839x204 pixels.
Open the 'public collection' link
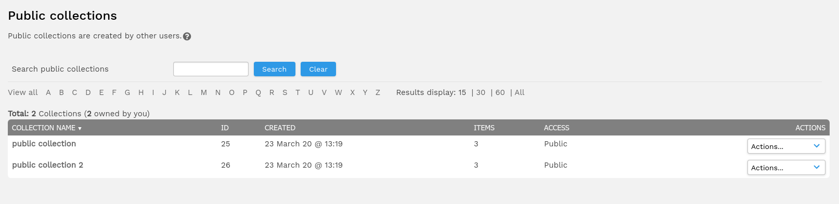(x=44, y=144)
